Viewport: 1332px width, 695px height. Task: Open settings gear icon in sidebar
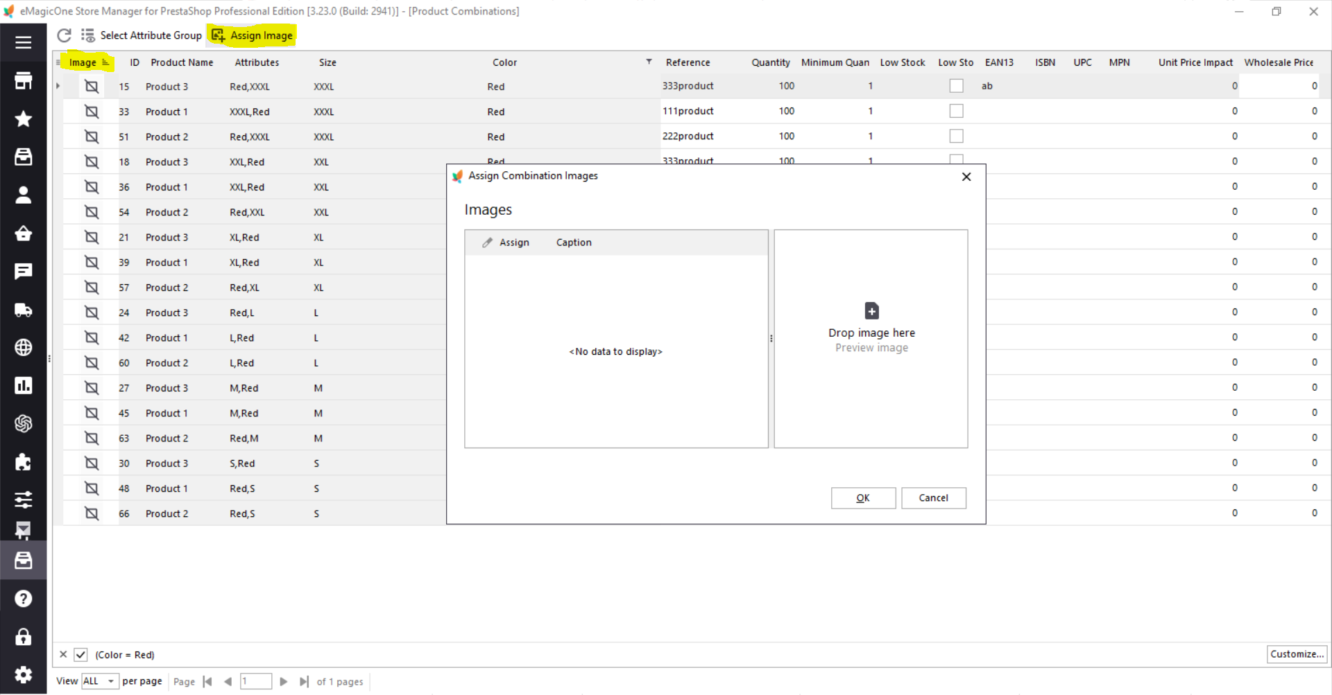[x=24, y=674]
